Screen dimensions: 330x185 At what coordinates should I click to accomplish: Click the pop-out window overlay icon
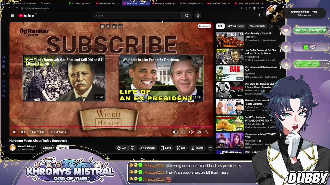pyautogui.click(x=102, y=27)
